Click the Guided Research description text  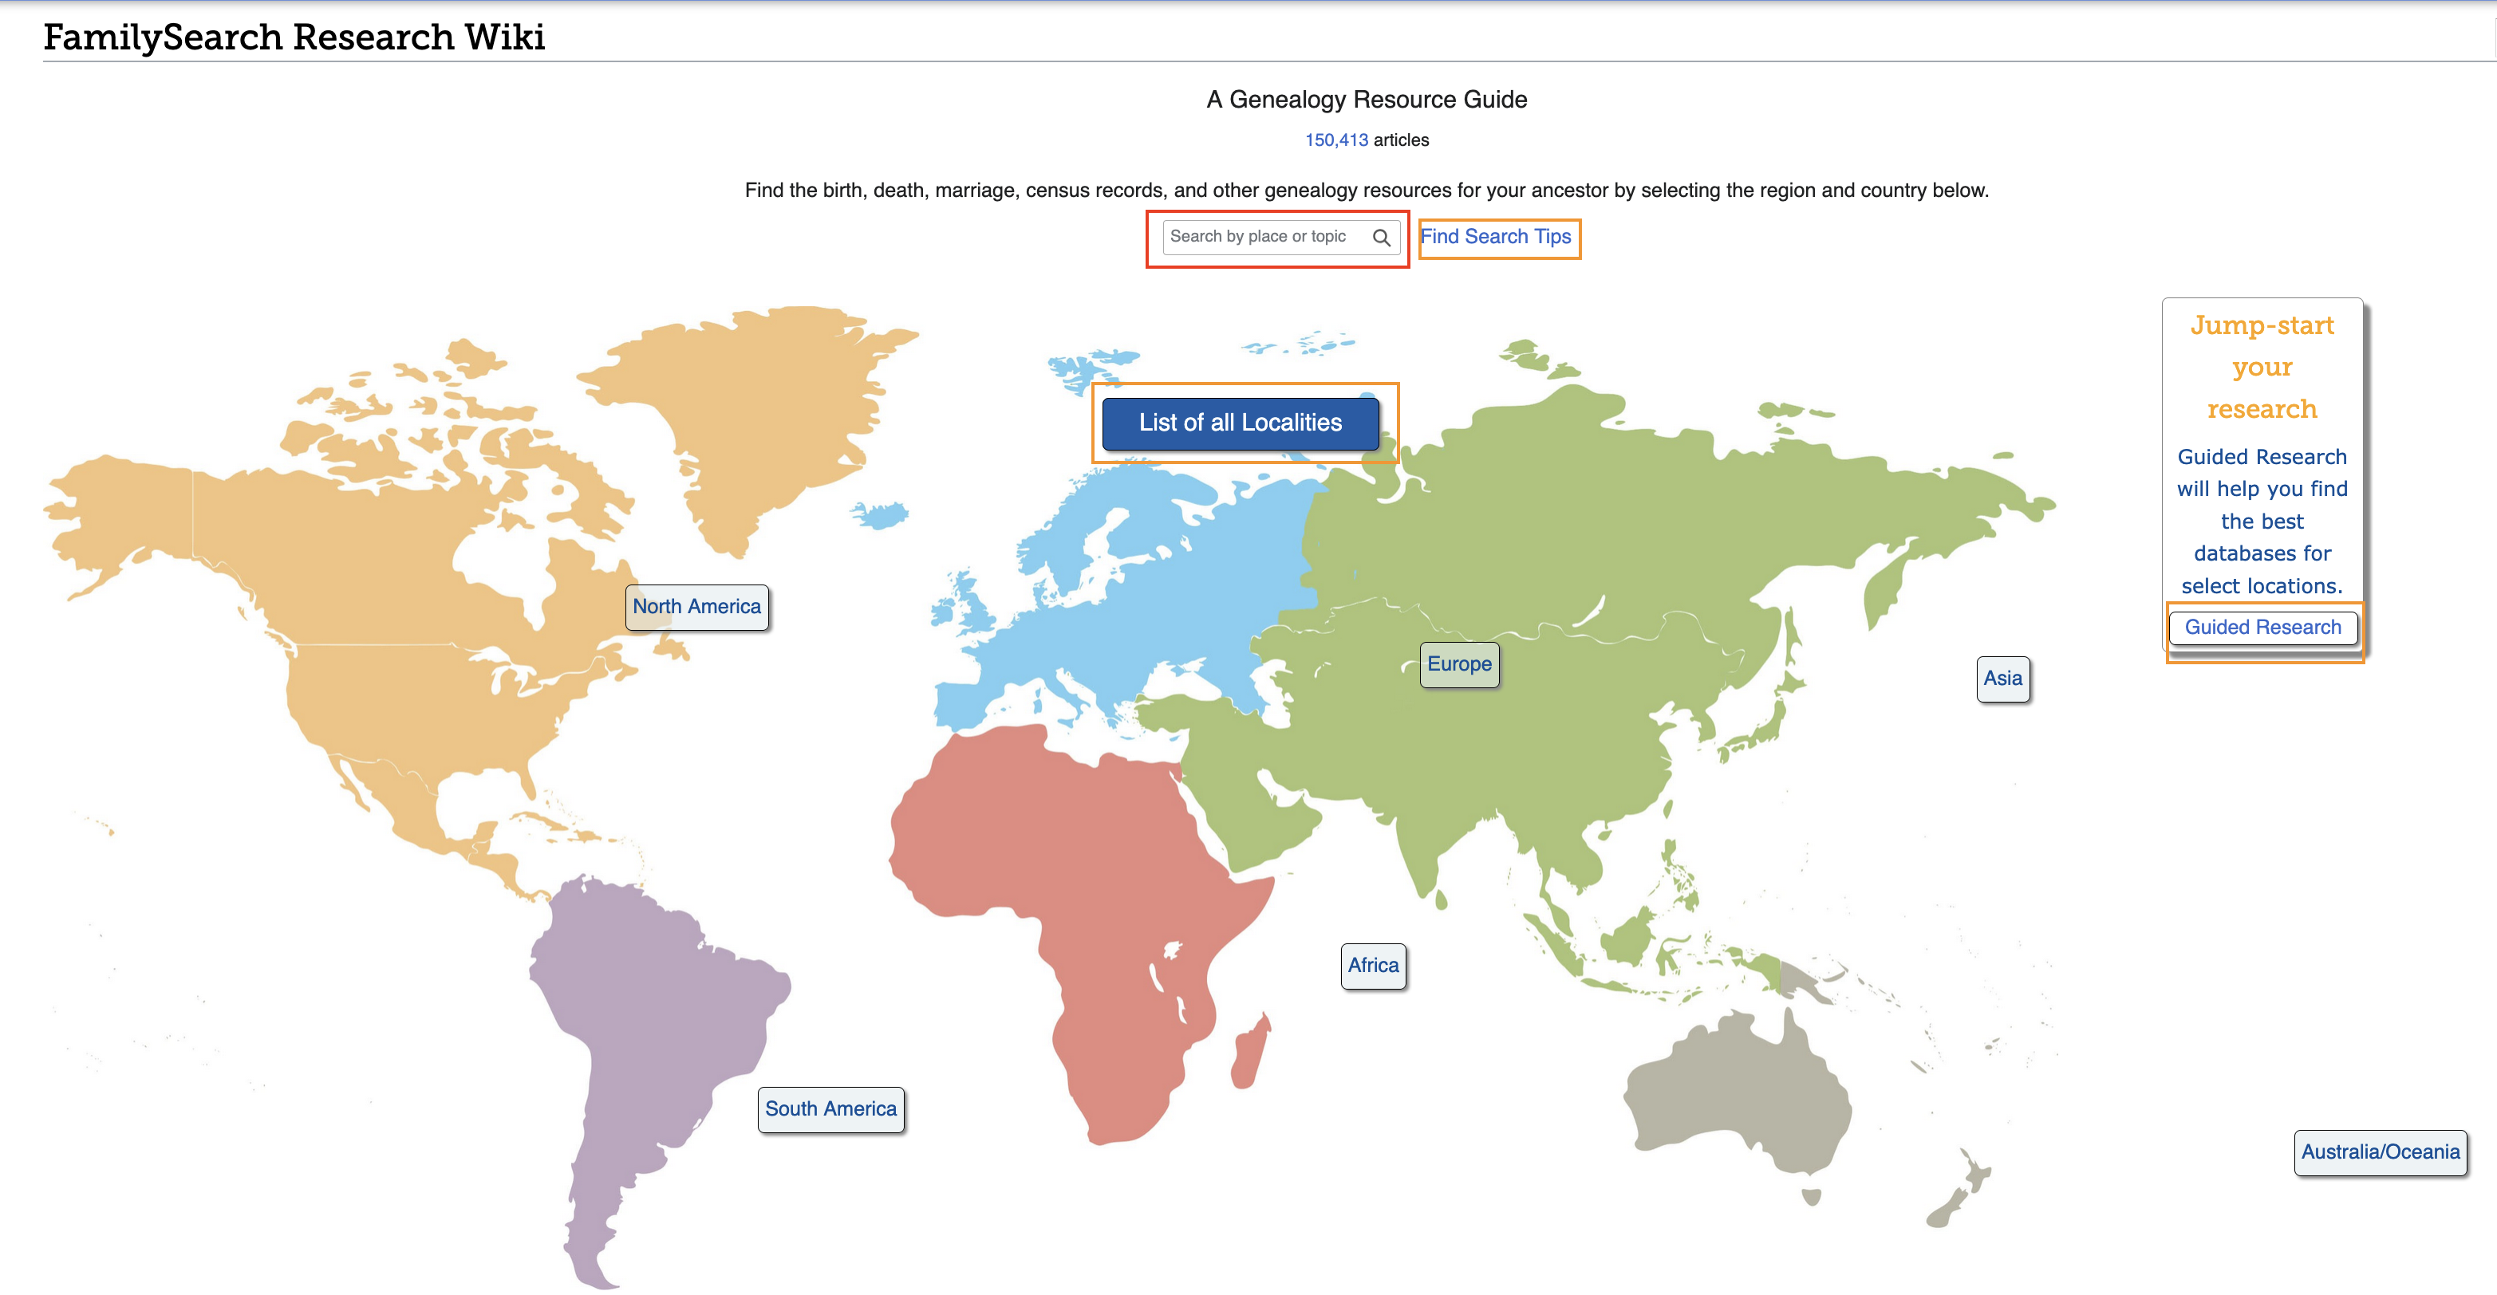click(x=2262, y=521)
